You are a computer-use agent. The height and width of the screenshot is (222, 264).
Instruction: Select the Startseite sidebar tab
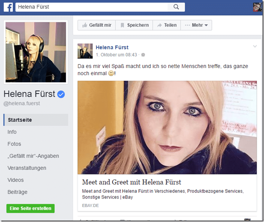(36, 120)
